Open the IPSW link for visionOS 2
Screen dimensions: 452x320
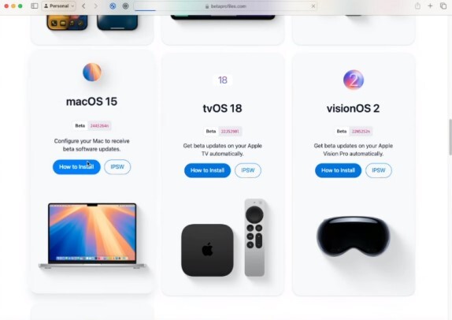(x=379, y=170)
